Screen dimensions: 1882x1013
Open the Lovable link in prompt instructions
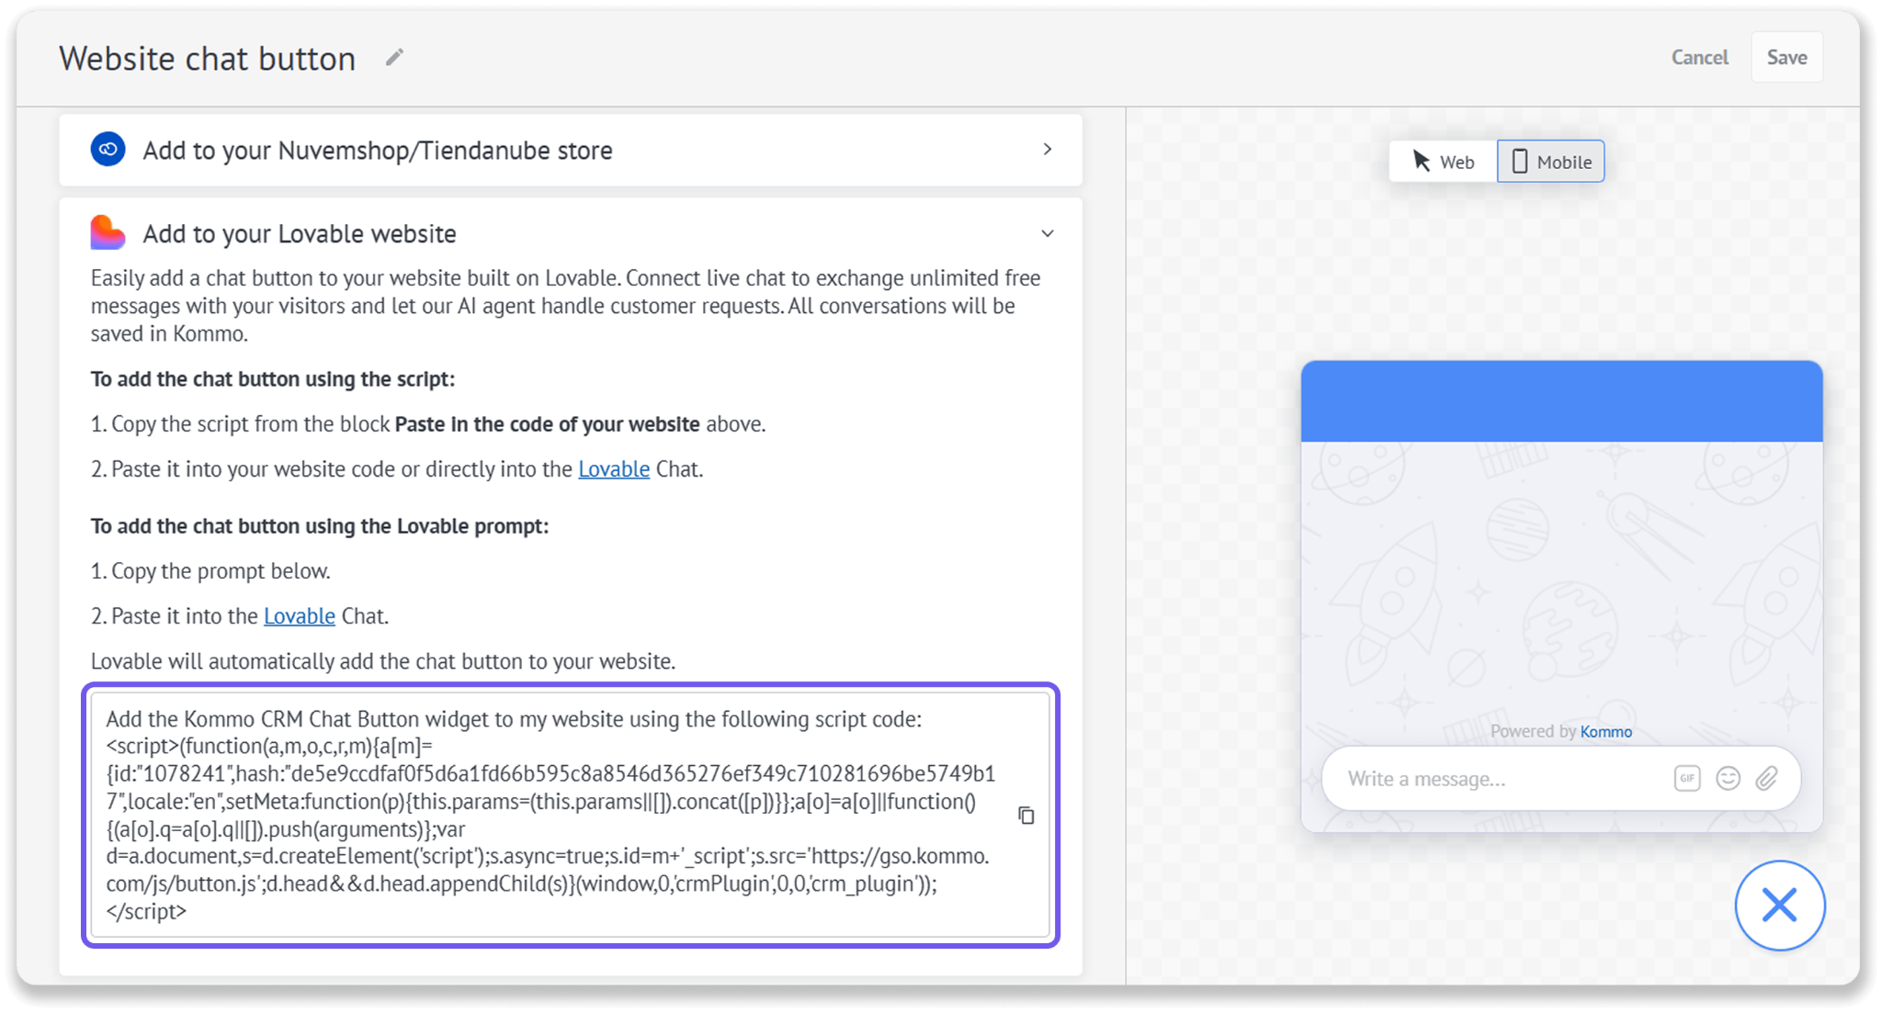coord(300,616)
